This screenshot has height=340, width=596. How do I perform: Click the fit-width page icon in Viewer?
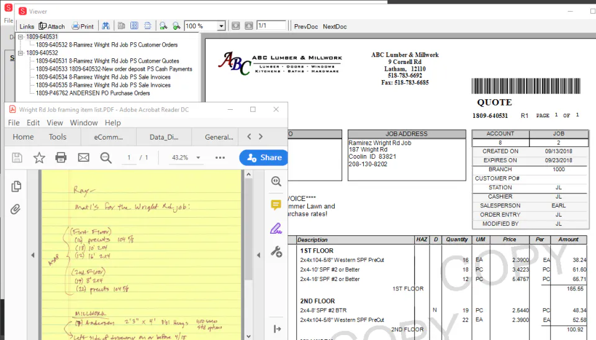coord(148,26)
